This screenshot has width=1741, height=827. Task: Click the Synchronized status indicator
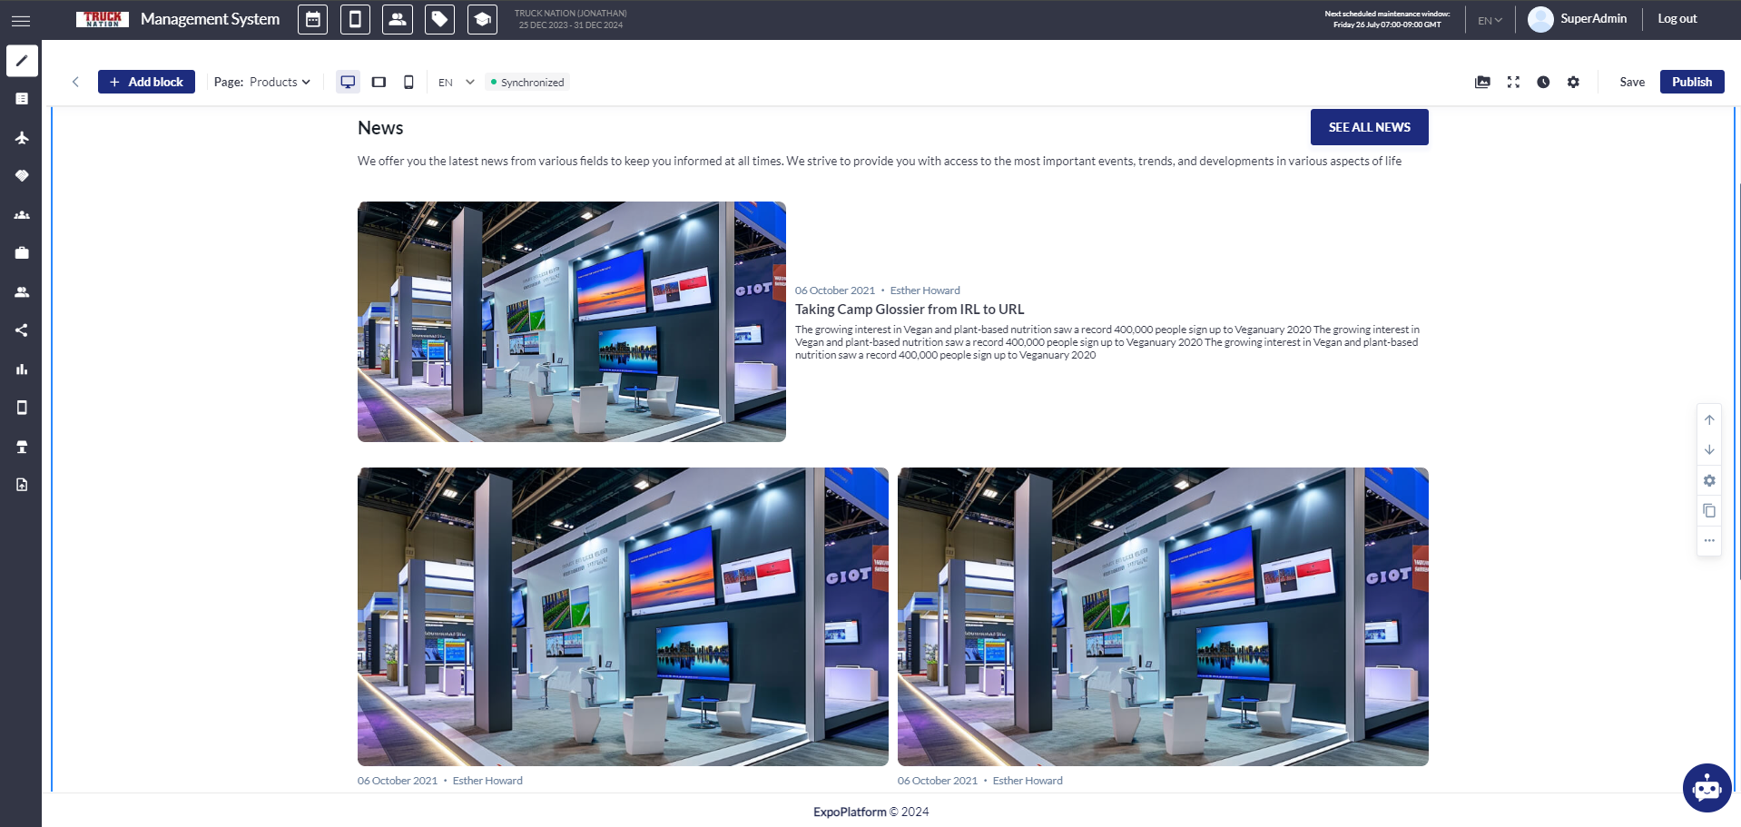(527, 82)
